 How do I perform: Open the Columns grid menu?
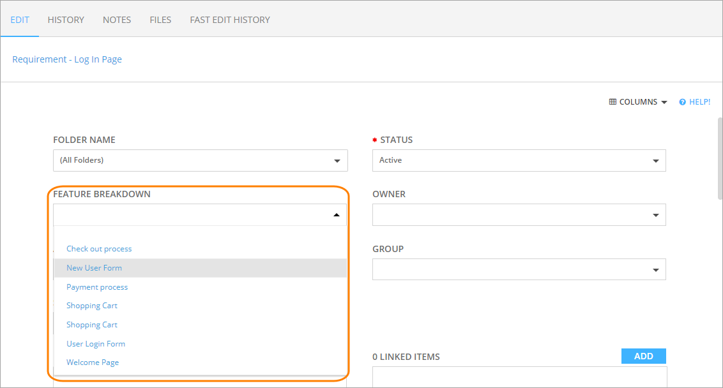[637, 102]
